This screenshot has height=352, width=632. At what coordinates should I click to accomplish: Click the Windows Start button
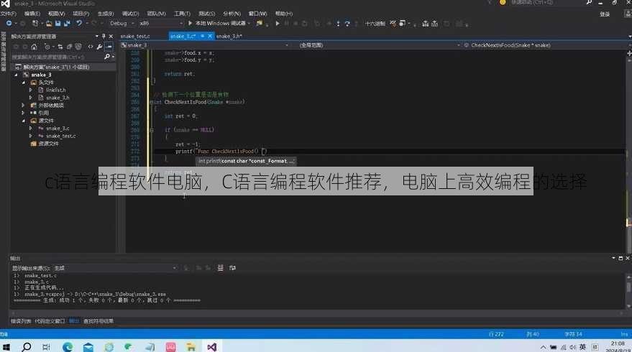coord(6,347)
